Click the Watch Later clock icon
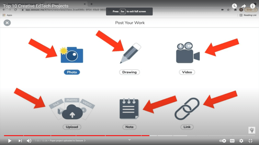Image resolution: width=259 pixels, height=145 pixels. pos(234,6)
